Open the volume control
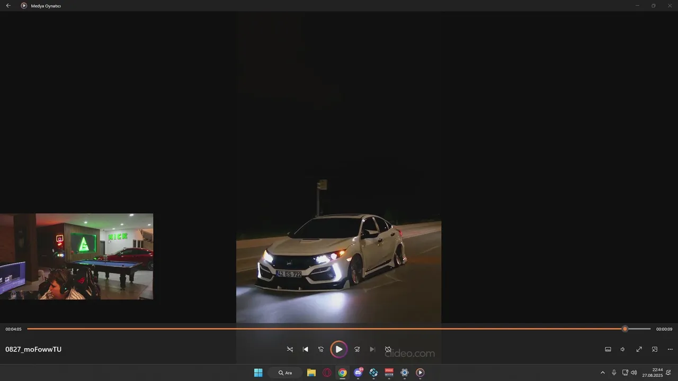 click(623, 349)
